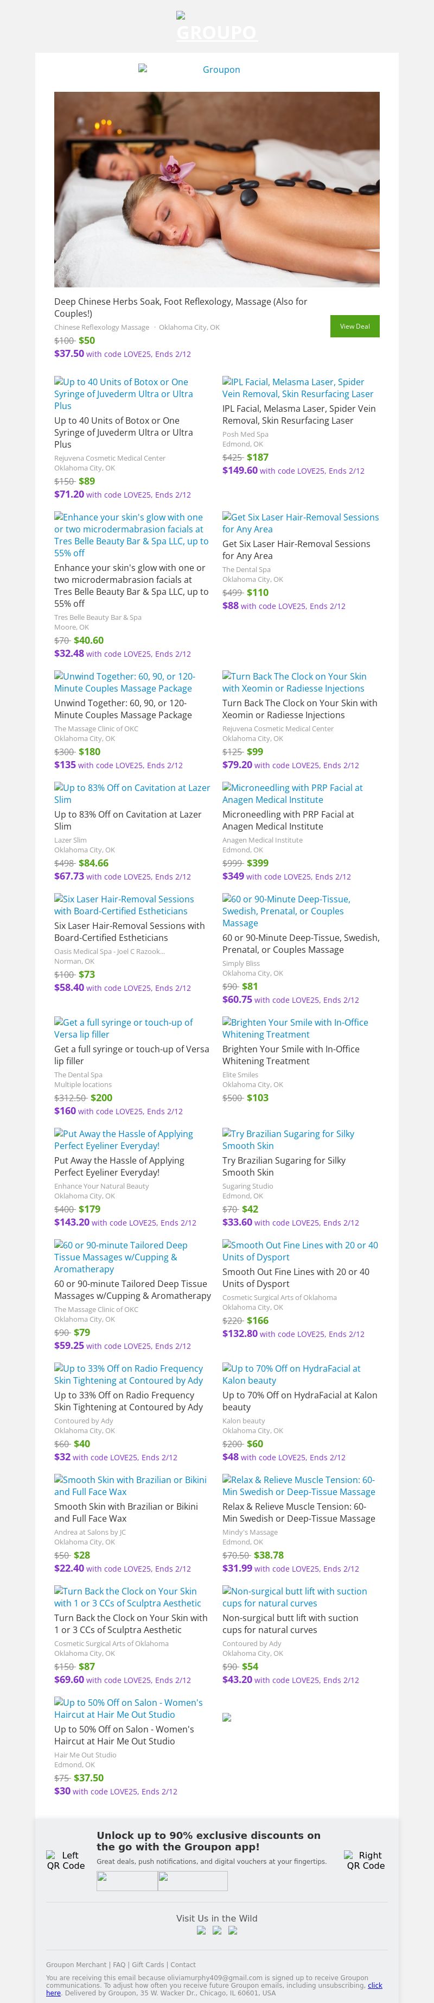The width and height of the screenshot is (434, 2003).
Task: Click the first app store badge
Action: tap(126, 1880)
